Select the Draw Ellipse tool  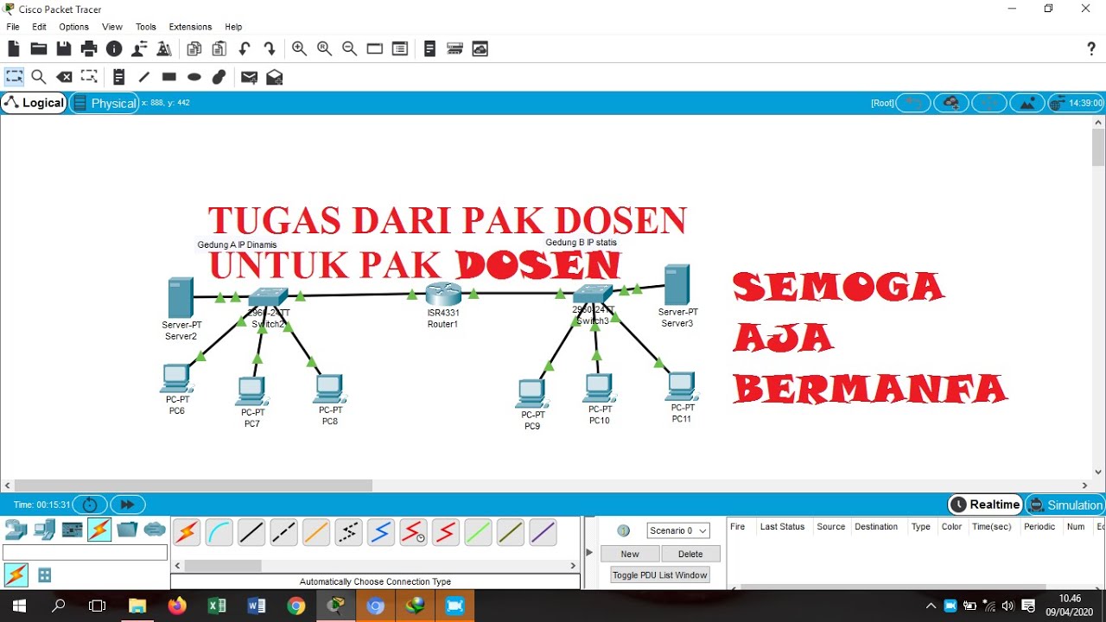194,77
